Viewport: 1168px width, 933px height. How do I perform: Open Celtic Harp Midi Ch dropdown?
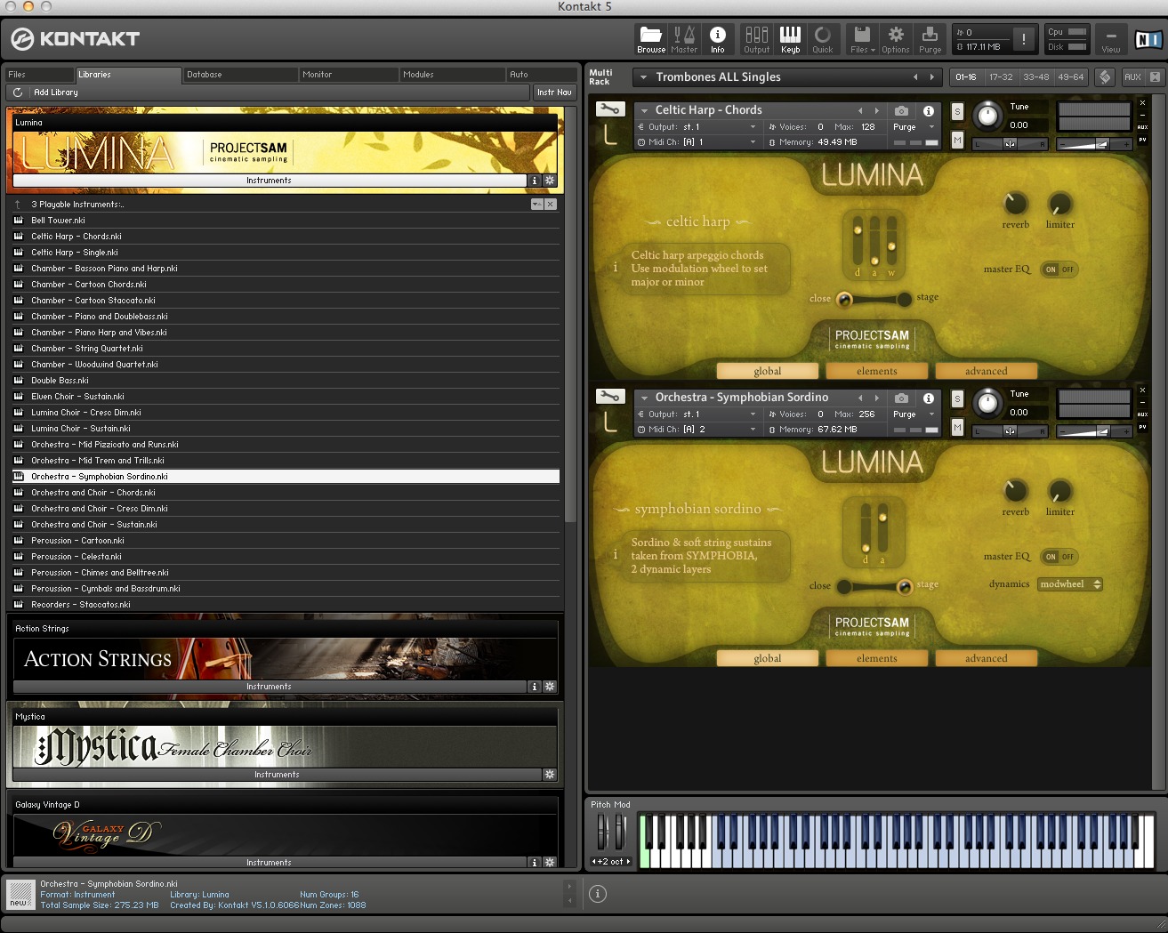pos(697,142)
